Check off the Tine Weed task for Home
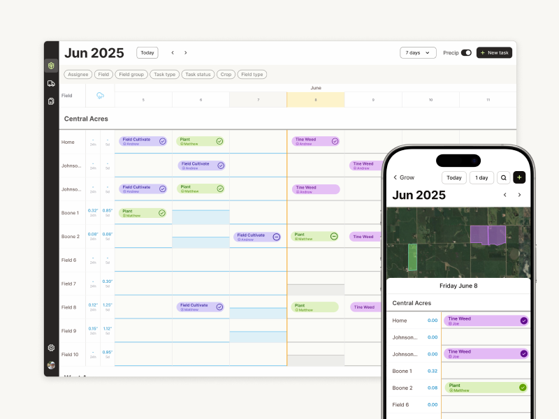Image resolution: width=559 pixels, height=419 pixels. [333, 141]
